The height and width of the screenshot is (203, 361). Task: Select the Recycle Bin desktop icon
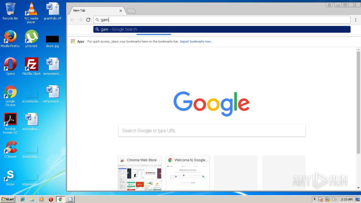pyautogui.click(x=10, y=11)
